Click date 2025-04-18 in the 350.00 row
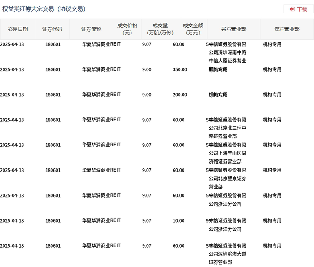Image resolution: width=314 pixels, height=267 pixels. click(x=12, y=69)
